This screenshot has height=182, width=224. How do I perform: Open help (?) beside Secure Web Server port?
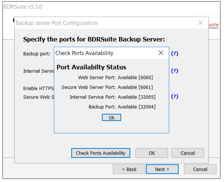point(175,97)
